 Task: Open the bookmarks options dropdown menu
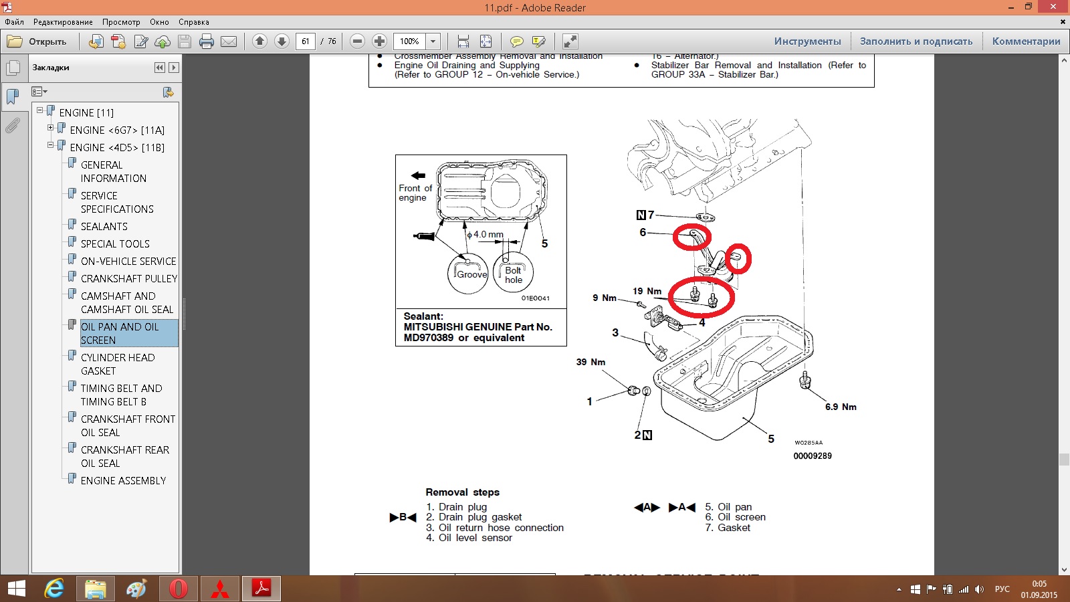(39, 92)
